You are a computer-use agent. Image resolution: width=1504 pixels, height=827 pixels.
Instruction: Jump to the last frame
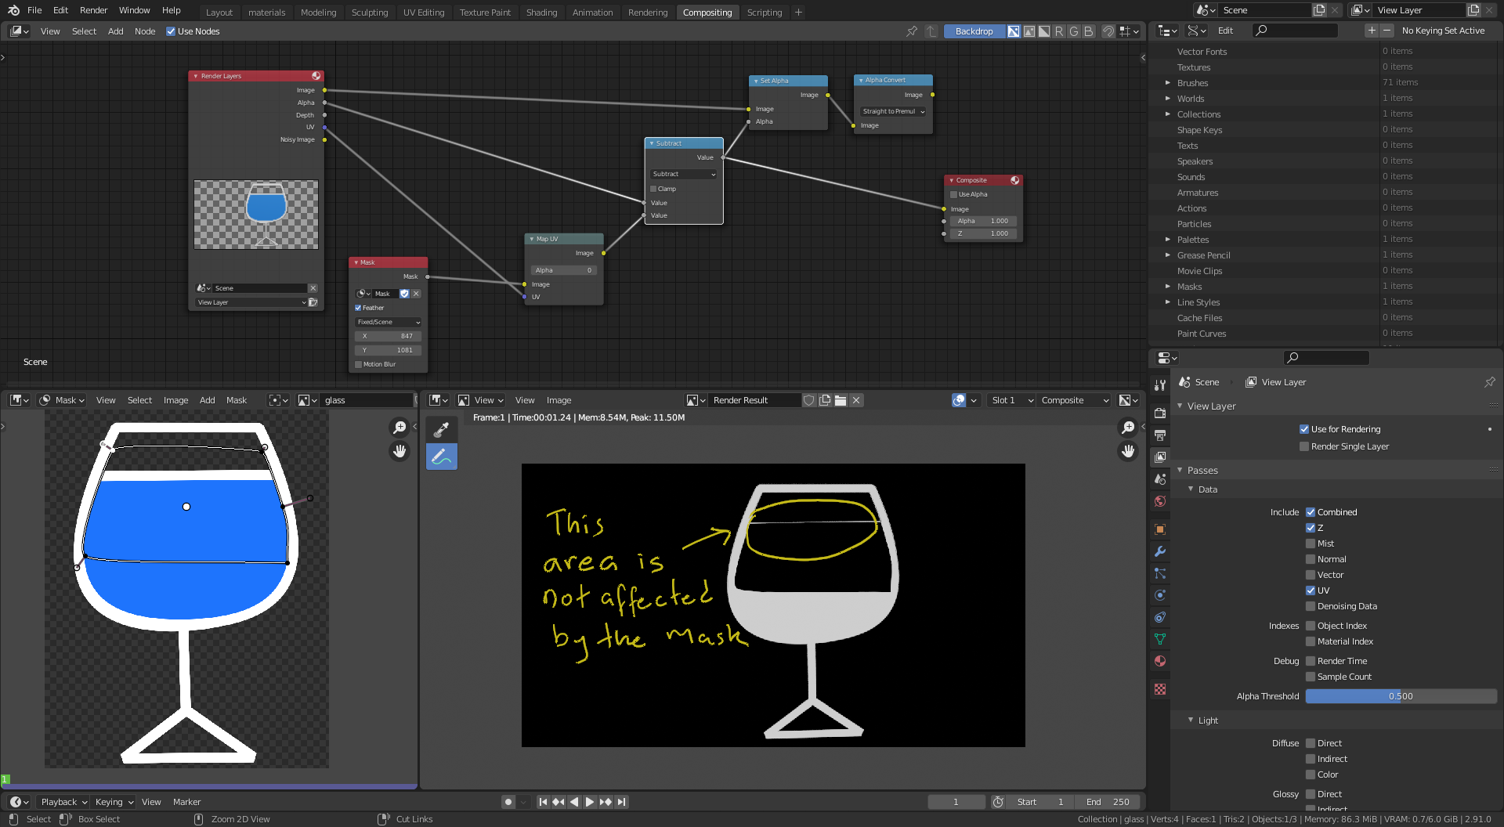point(621,802)
